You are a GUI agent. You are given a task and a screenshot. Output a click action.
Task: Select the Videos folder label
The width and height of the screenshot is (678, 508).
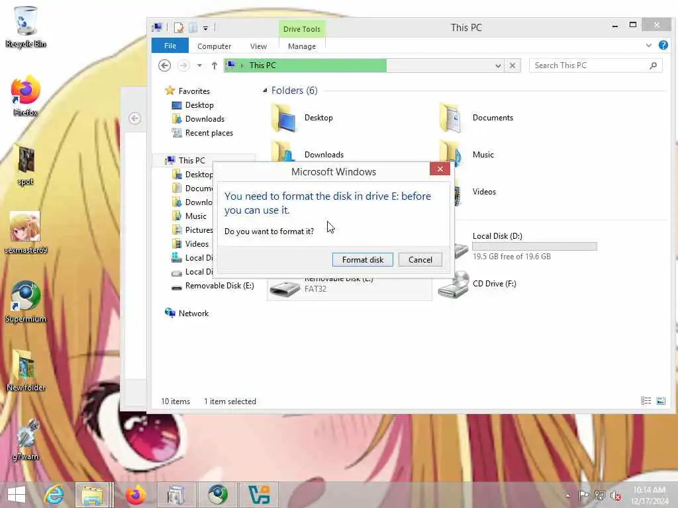484,191
